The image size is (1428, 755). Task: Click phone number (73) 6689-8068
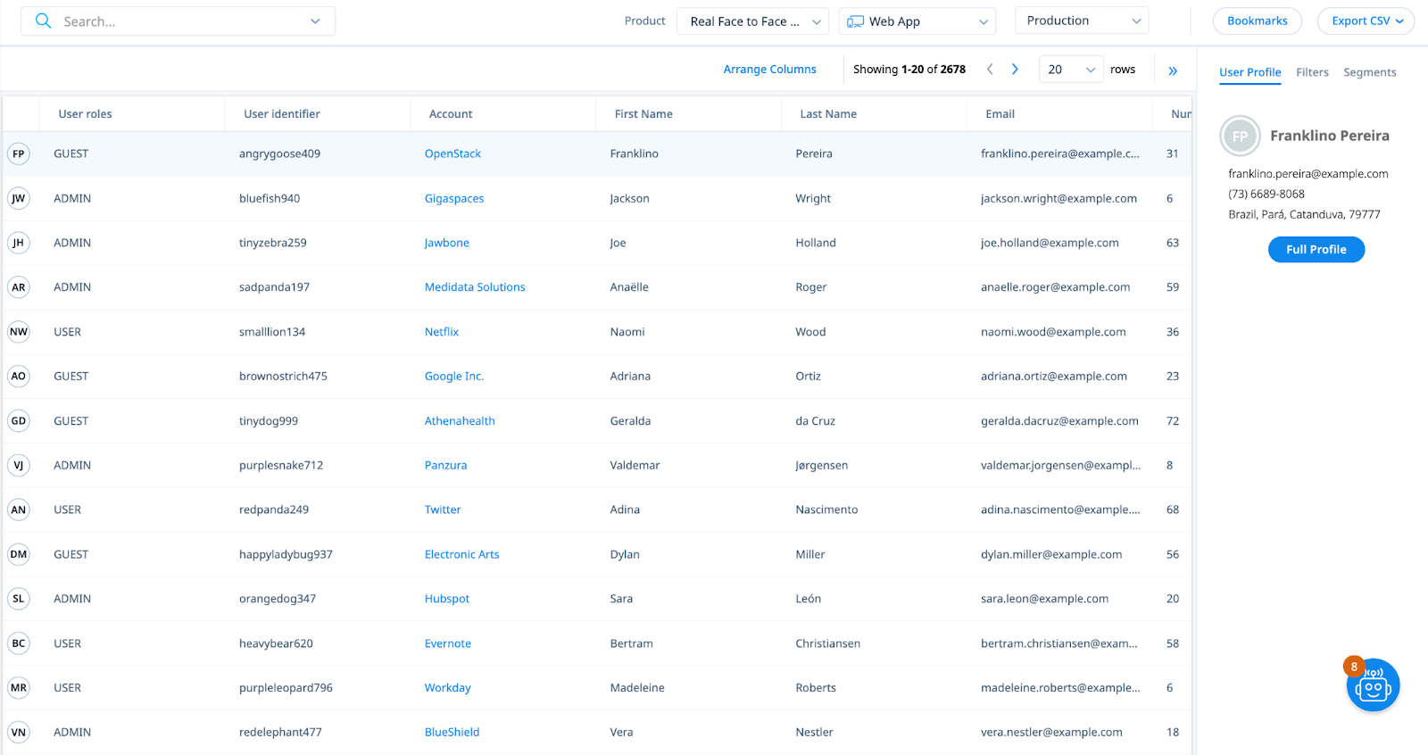(1266, 194)
